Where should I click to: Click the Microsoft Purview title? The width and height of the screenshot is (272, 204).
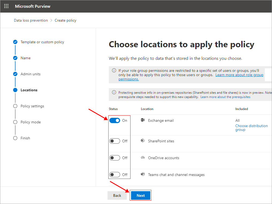pyautogui.click(x=33, y=6)
